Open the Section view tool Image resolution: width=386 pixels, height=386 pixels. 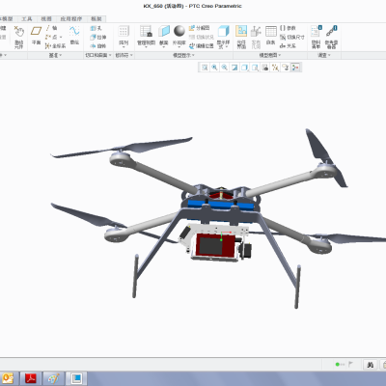pyautogui.click(x=164, y=36)
